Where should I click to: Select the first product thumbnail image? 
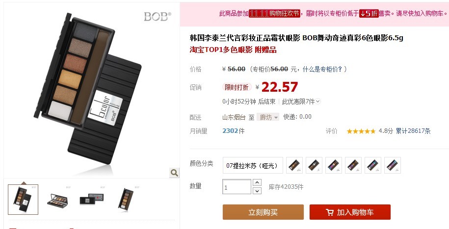(x=23, y=199)
